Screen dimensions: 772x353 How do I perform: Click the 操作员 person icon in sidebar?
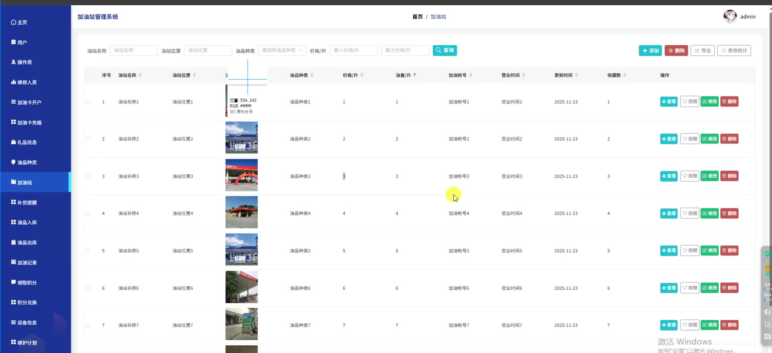click(13, 62)
